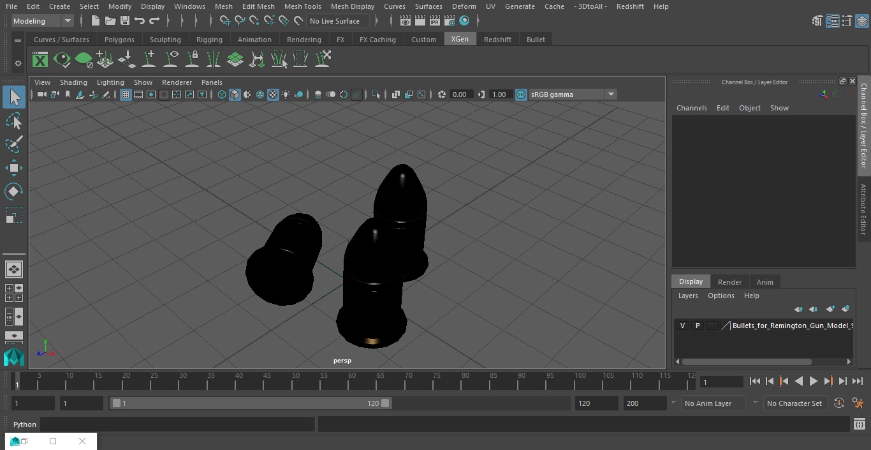Open the layer editor Options menu
Image resolution: width=871 pixels, height=450 pixels.
(x=721, y=296)
